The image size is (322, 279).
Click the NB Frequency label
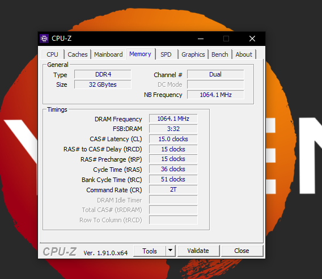coord(163,95)
